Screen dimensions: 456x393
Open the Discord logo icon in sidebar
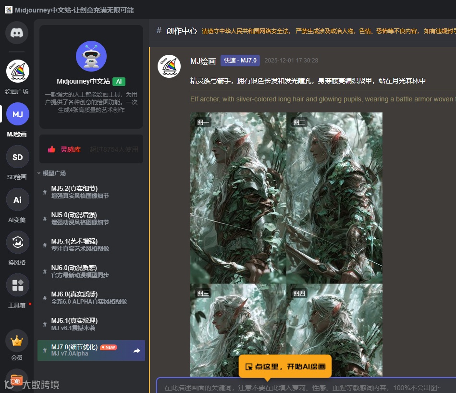pyautogui.click(x=17, y=33)
